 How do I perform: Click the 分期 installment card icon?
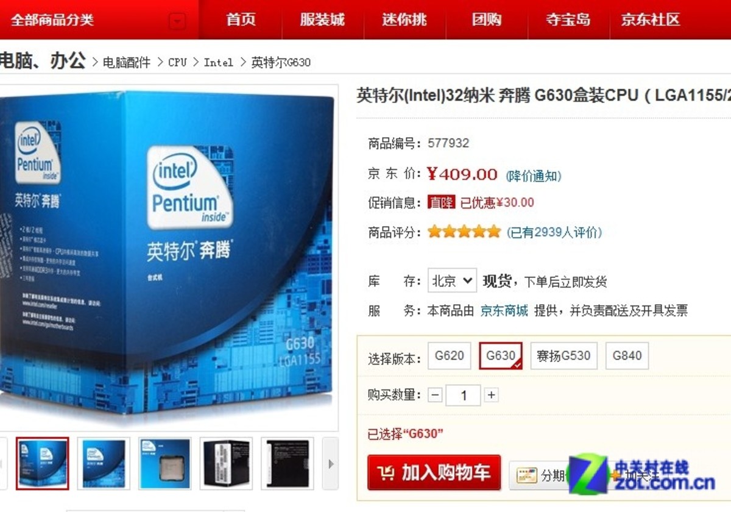(x=526, y=475)
